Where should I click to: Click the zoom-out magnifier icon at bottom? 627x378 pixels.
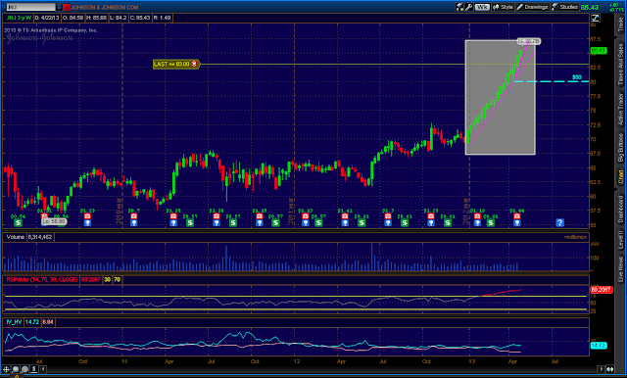click(x=24, y=369)
